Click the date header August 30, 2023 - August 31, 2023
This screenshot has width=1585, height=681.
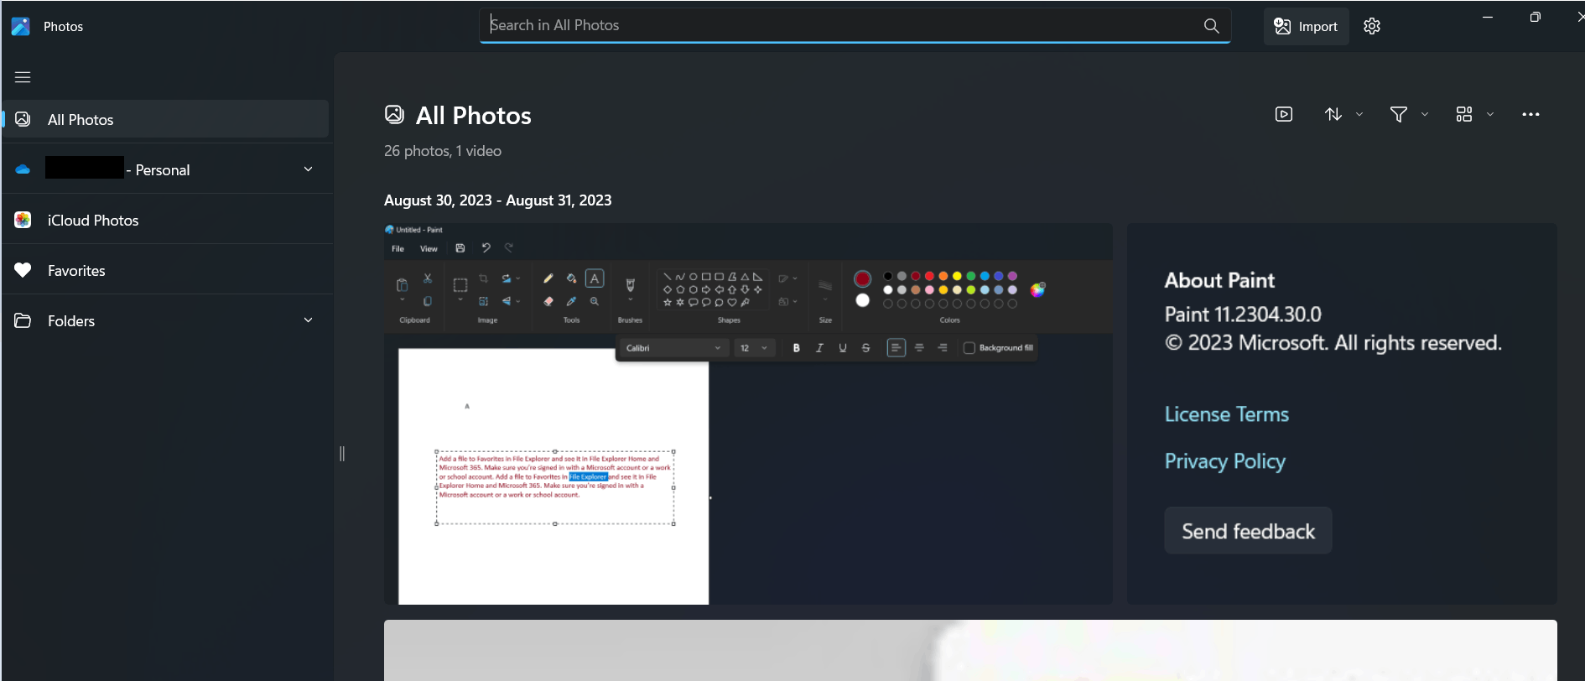[x=497, y=200]
